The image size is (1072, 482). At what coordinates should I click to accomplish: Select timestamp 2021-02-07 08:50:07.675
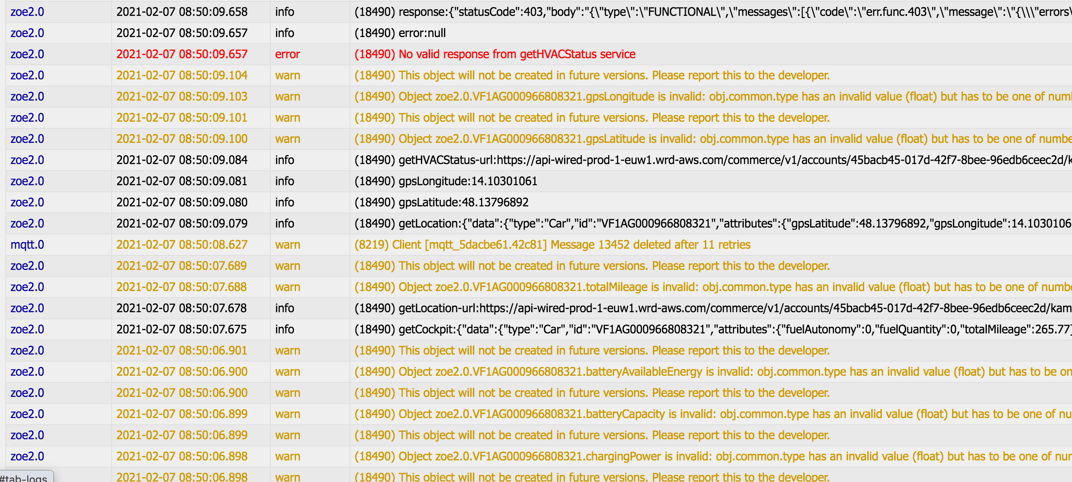point(182,329)
